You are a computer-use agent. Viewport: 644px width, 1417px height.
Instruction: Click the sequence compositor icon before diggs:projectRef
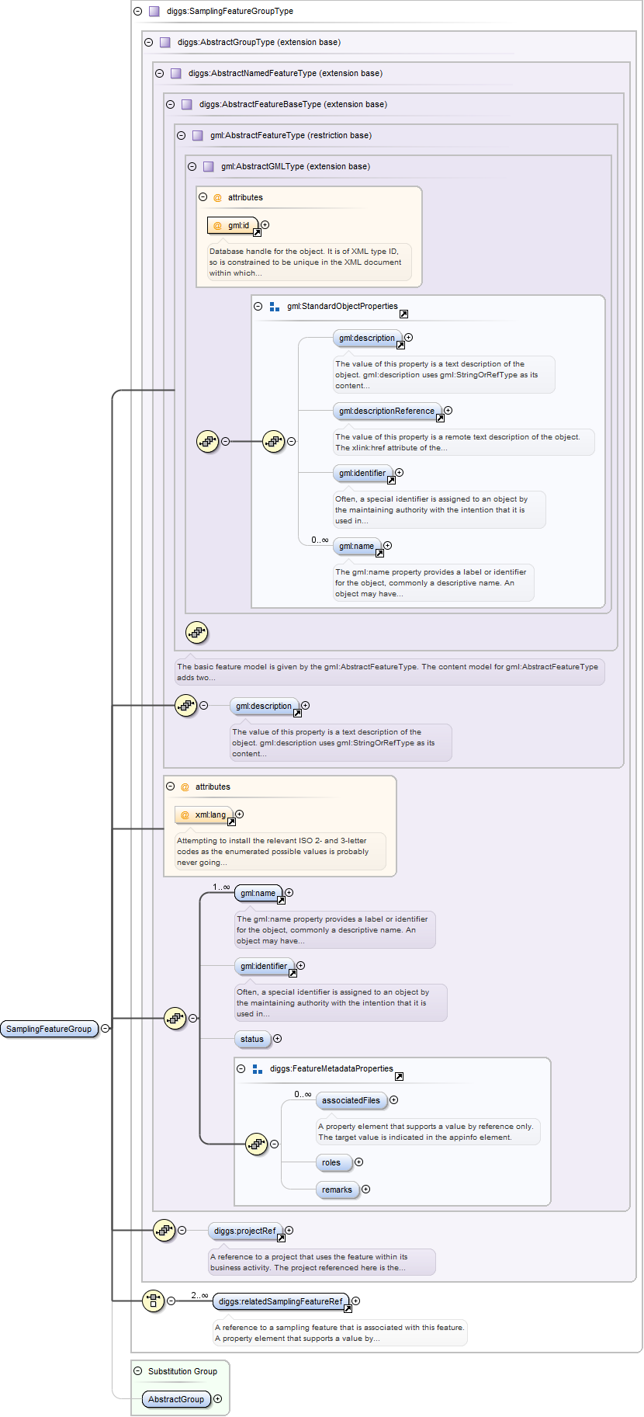(x=164, y=1230)
